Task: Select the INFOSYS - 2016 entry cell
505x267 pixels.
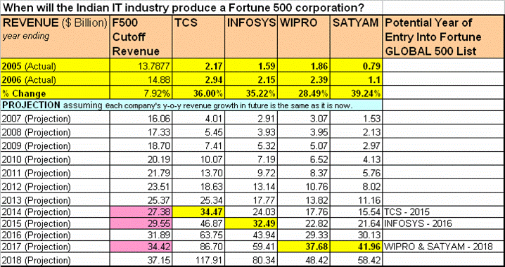Action: [x=444, y=223]
